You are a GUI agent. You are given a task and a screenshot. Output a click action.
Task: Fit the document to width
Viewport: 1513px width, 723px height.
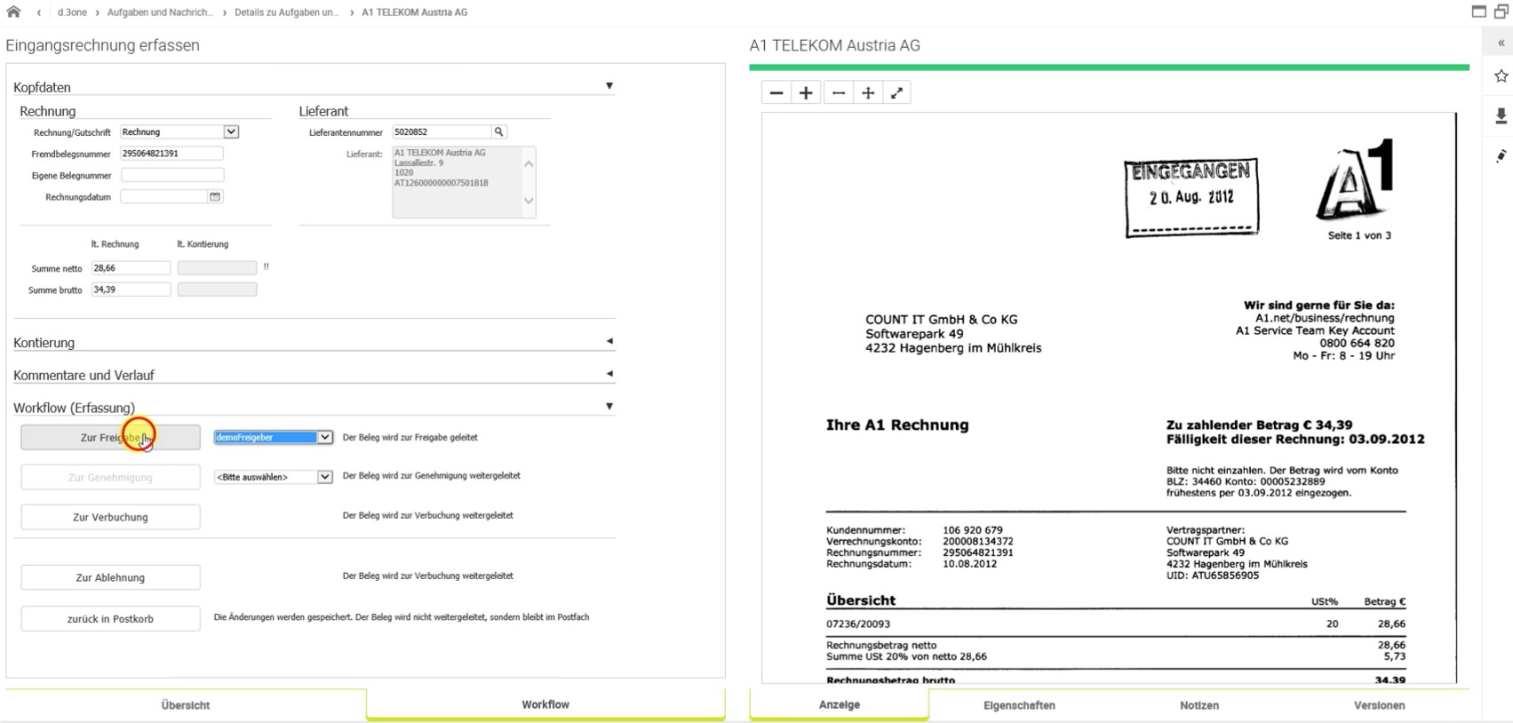[x=839, y=92]
